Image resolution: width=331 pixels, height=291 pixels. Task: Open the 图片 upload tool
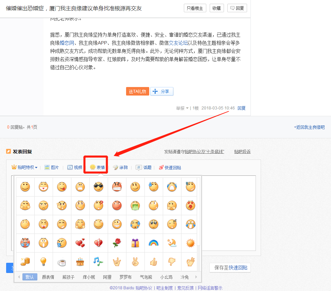tap(52, 167)
